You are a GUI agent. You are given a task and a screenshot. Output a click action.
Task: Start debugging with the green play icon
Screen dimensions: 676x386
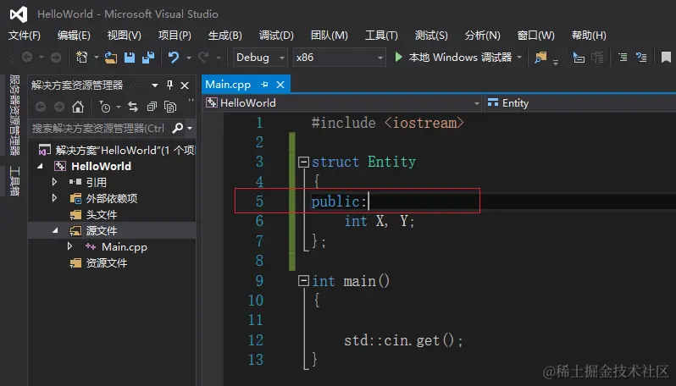pos(398,57)
